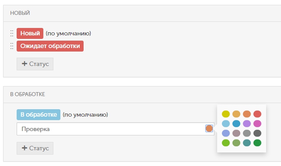Pick the red color swatch
This screenshot has height=166, width=281.
point(257,114)
